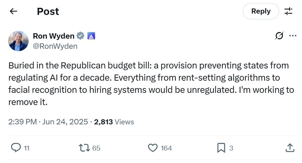Click the government affiliation badge icon
The image size is (302, 163).
91,36
